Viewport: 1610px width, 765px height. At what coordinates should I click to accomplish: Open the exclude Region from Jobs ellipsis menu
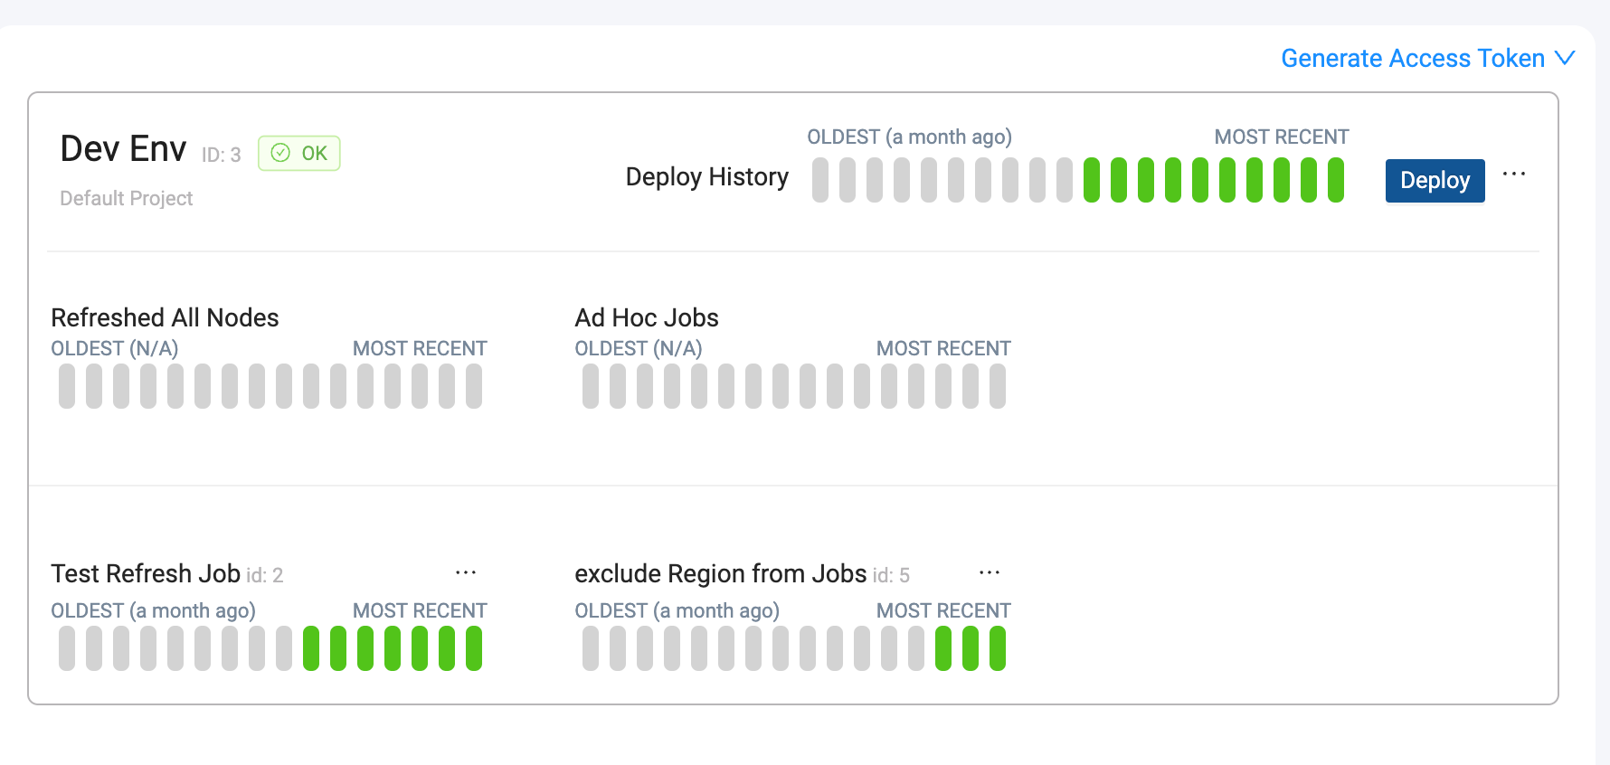point(990,572)
